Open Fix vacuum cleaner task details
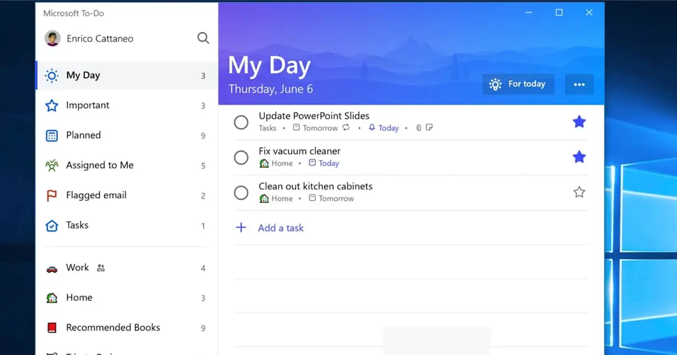The width and height of the screenshot is (677, 355). point(411,158)
